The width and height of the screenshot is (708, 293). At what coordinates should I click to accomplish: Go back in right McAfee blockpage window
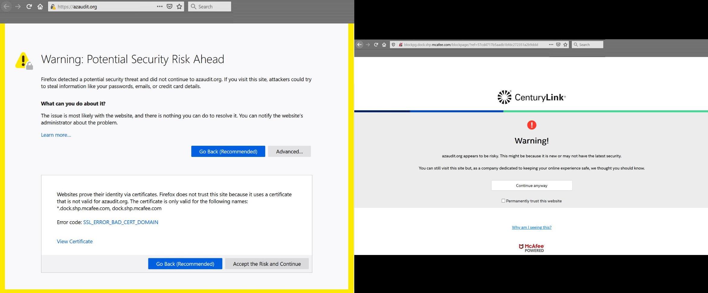359,45
